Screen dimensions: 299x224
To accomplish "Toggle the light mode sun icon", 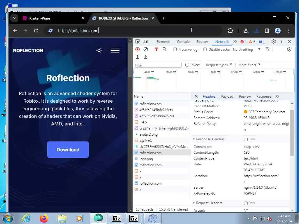I will point(99,50).
